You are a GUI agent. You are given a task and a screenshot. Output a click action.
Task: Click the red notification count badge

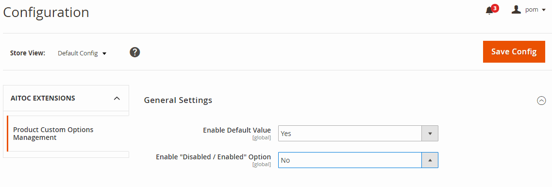point(495,8)
